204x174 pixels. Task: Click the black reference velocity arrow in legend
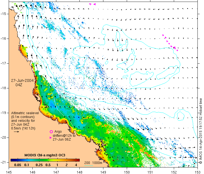coord(16,132)
